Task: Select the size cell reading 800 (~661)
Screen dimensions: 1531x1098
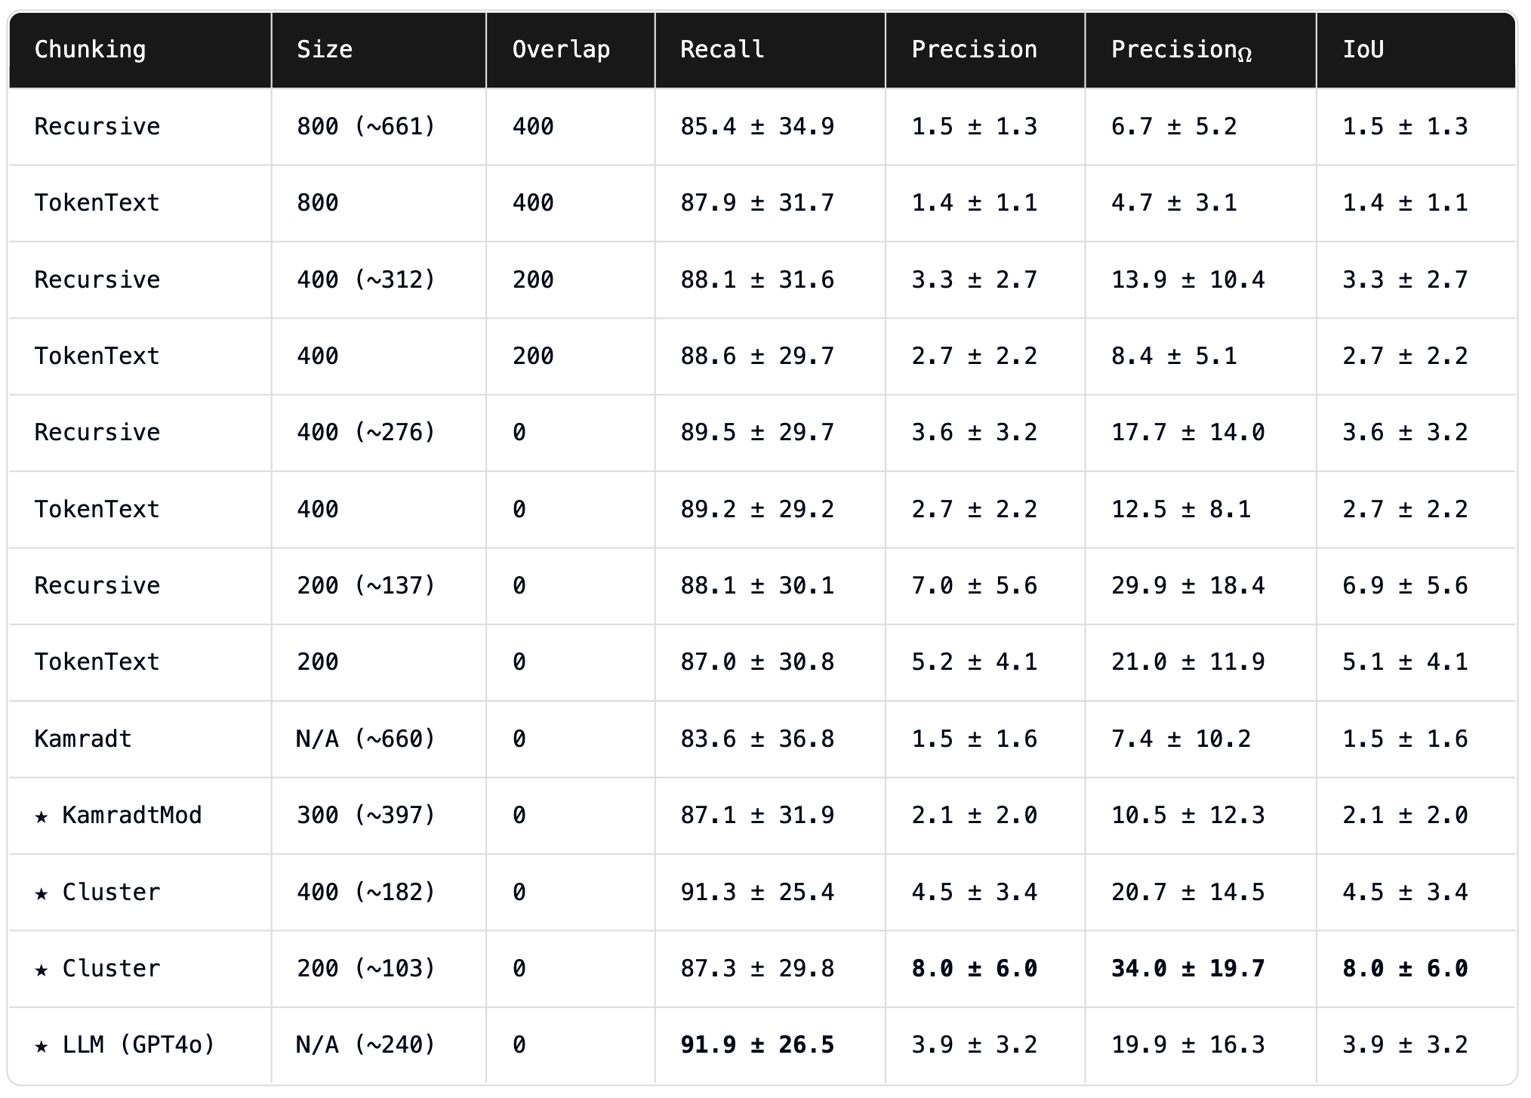Action: 366,126
